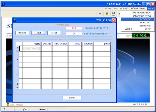Click the field showing 250 message balance
The height and width of the screenshot is (112, 156).
pyautogui.click(x=74, y=28)
